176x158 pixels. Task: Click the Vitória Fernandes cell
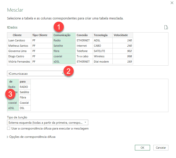coord(19,62)
